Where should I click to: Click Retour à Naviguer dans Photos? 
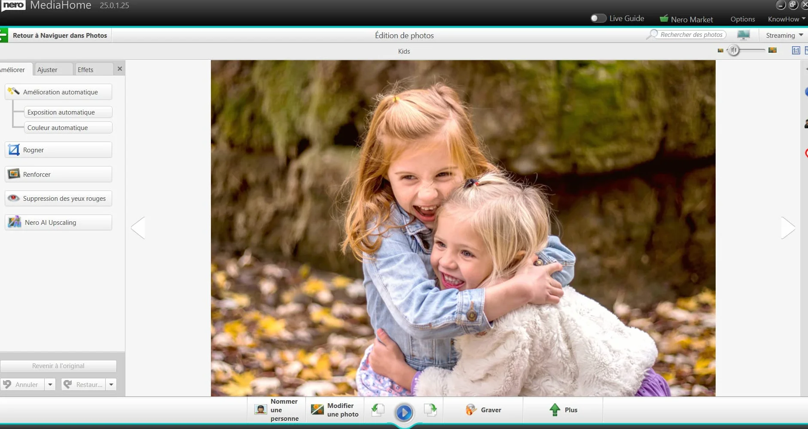[60, 35]
